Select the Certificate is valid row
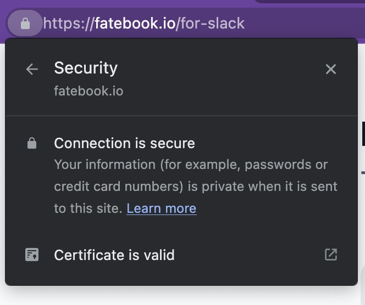 tap(165, 255)
